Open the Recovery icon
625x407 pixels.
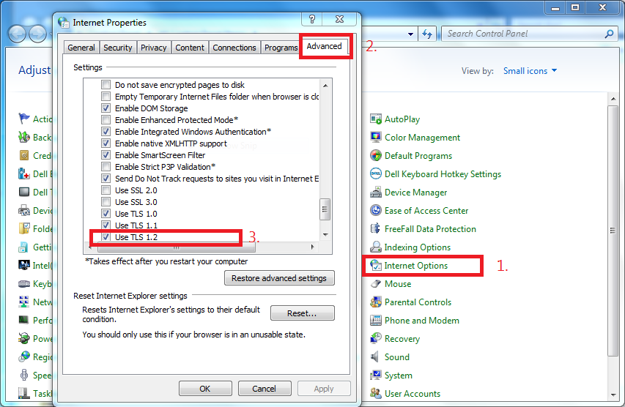[375, 338]
